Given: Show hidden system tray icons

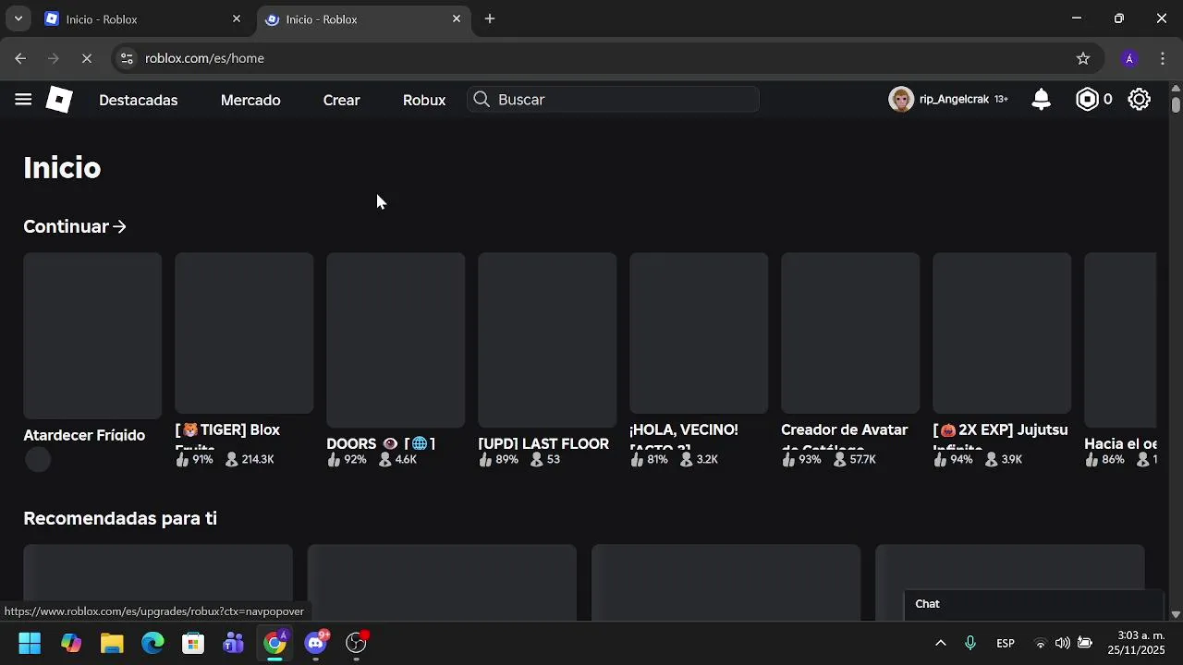Looking at the screenshot, I should tap(941, 643).
